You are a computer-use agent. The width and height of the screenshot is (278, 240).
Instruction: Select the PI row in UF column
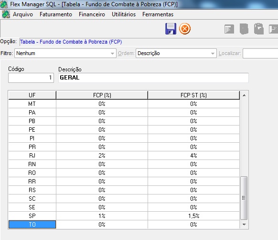[x=32, y=138]
